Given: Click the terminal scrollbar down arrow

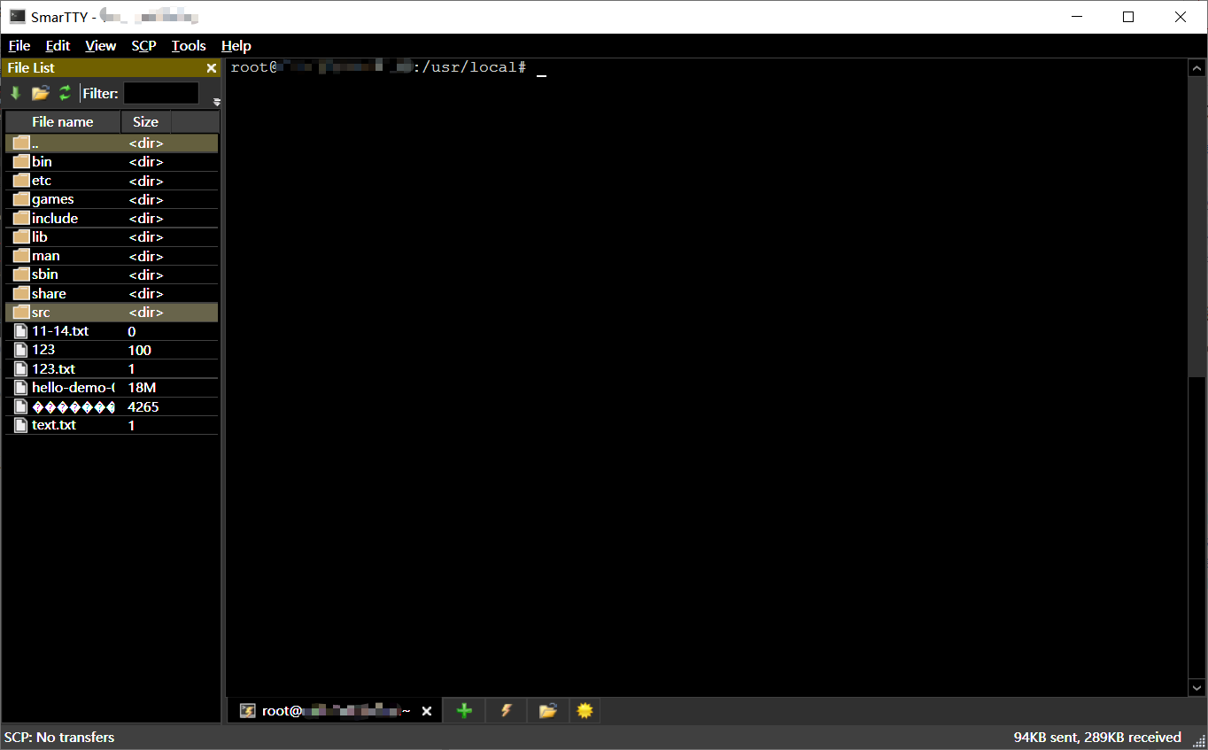Looking at the screenshot, I should 1196,687.
